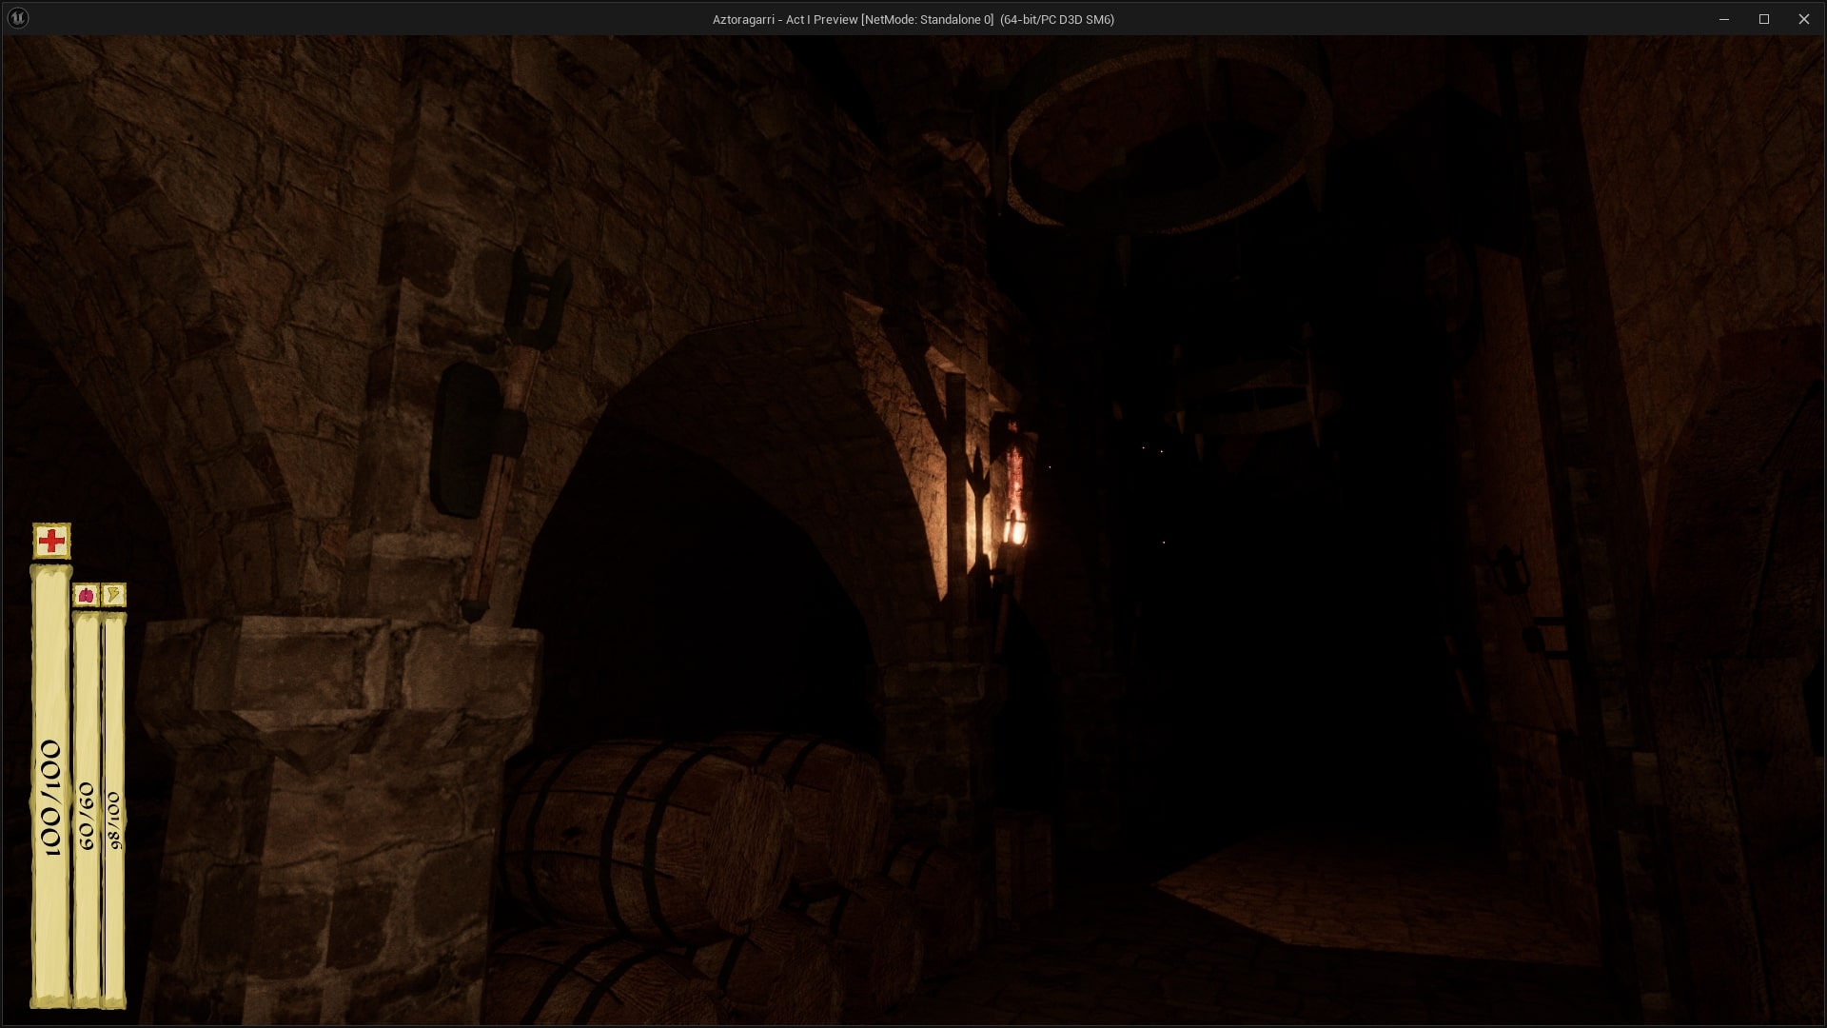
Task: Close the Act I Preview window
Action: coord(1803,19)
